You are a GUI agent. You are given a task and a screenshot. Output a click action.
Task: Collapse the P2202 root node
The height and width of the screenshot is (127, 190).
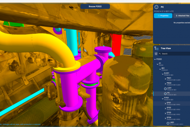click(155, 59)
